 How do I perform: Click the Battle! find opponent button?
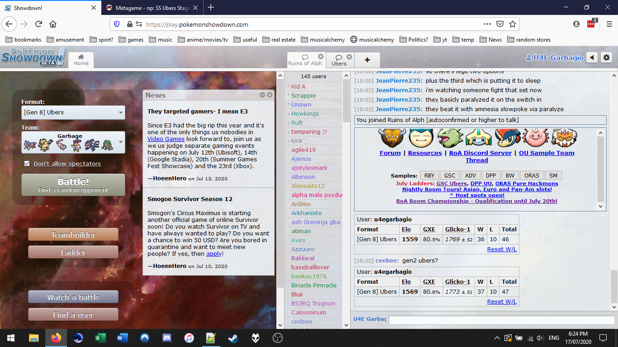(73, 185)
